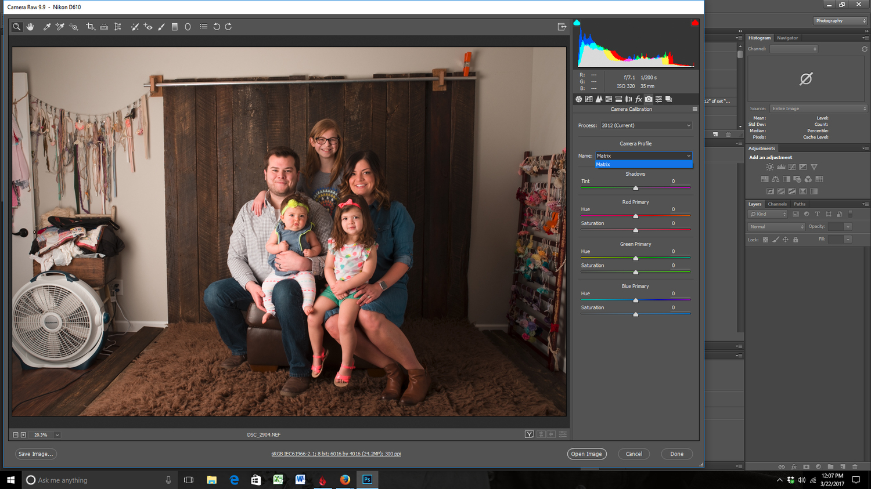This screenshot has height=489, width=871.
Task: Open the Tone Curve panel icon
Action: pos(589,99)
